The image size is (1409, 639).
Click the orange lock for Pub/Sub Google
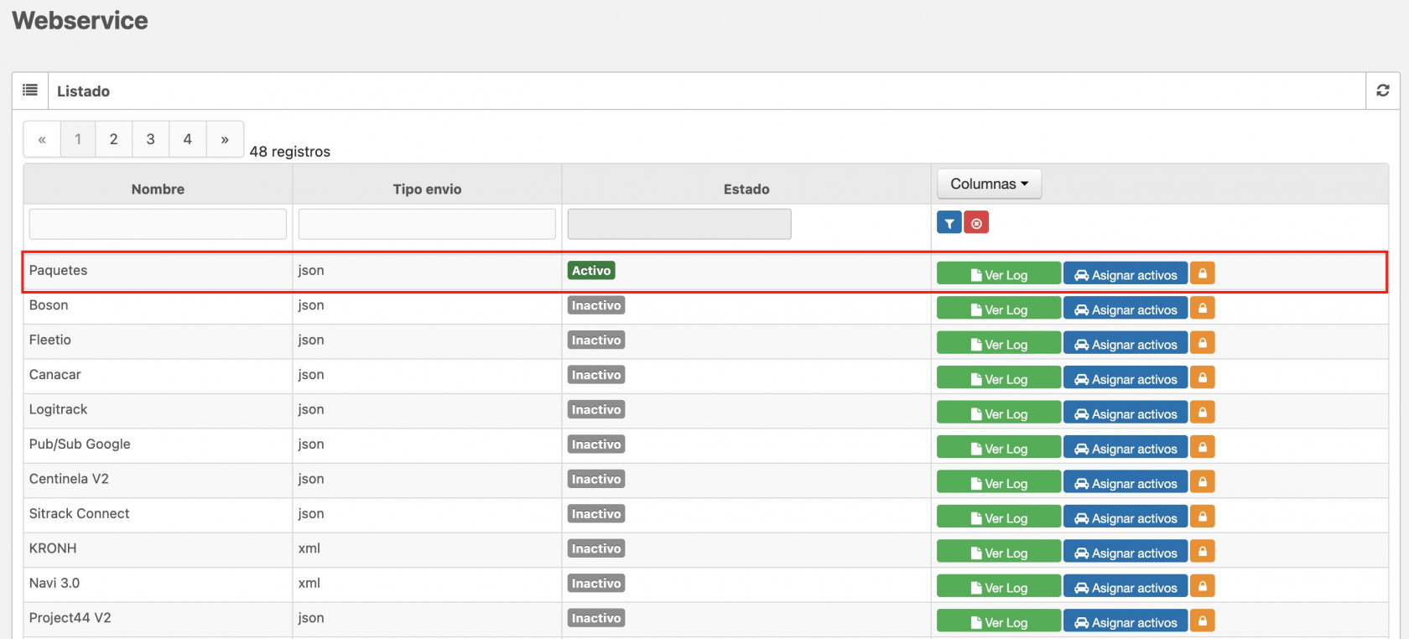click(1203, 448)
